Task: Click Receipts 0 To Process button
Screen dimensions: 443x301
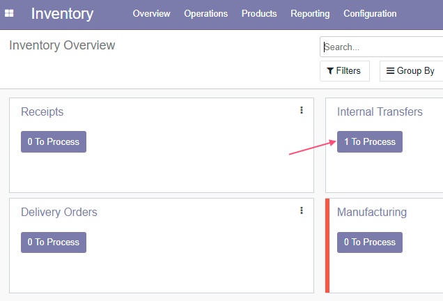Action: coord(54,141)
